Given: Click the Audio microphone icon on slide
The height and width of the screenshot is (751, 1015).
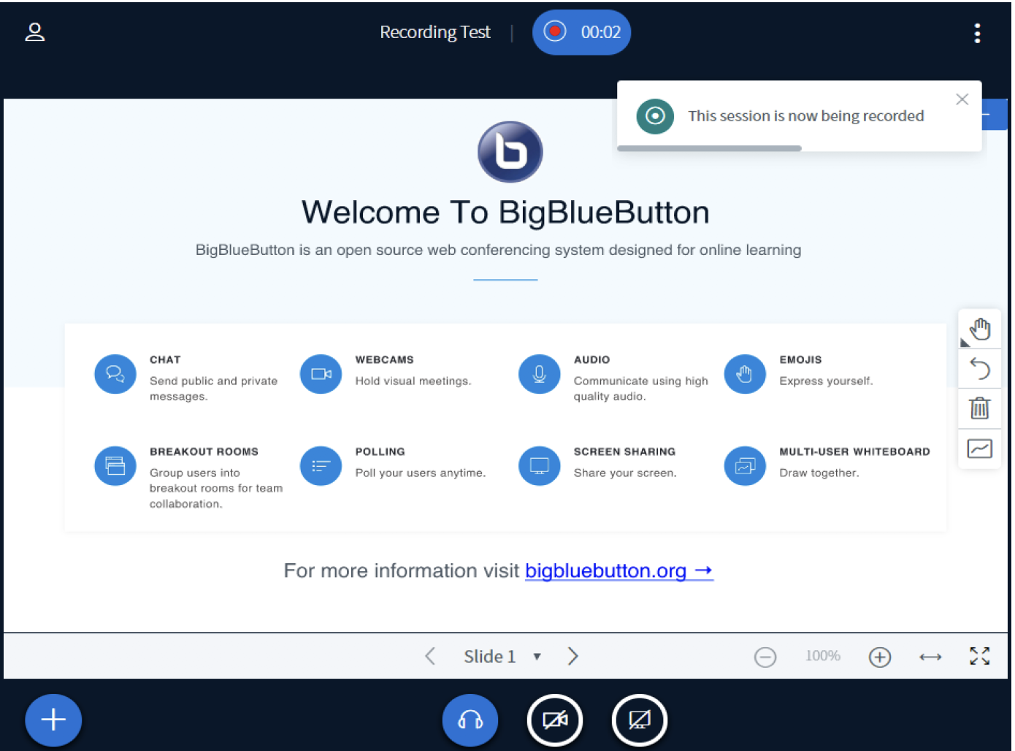Looking at the screenshot, I should 540,374.
